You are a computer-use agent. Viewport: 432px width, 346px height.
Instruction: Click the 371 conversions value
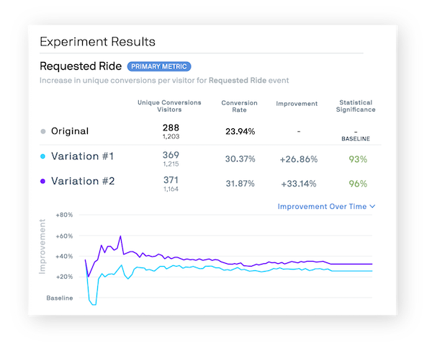171,180
